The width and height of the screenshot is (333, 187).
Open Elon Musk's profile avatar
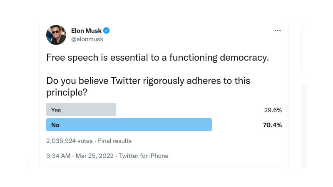(56, 35)
